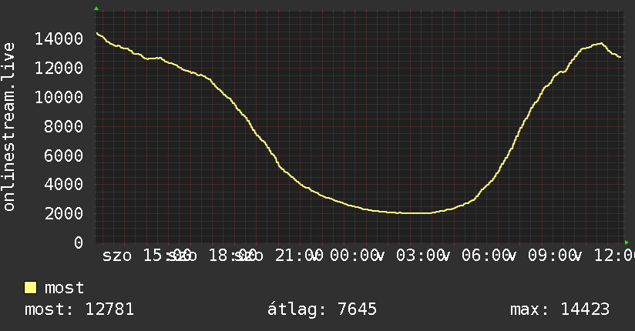Click the 4000 y-axis label

tap(64, 185)
